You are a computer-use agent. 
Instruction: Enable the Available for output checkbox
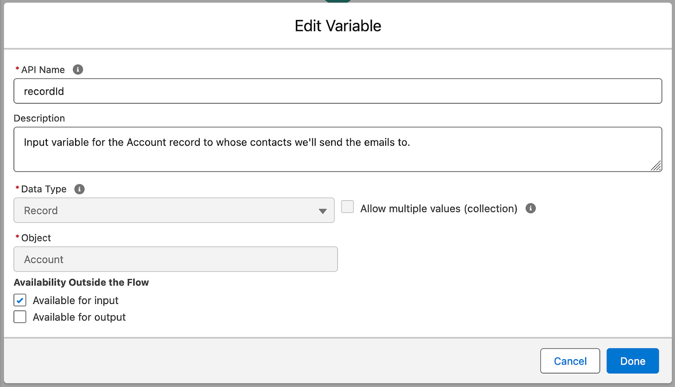click(x=20, y=317)
